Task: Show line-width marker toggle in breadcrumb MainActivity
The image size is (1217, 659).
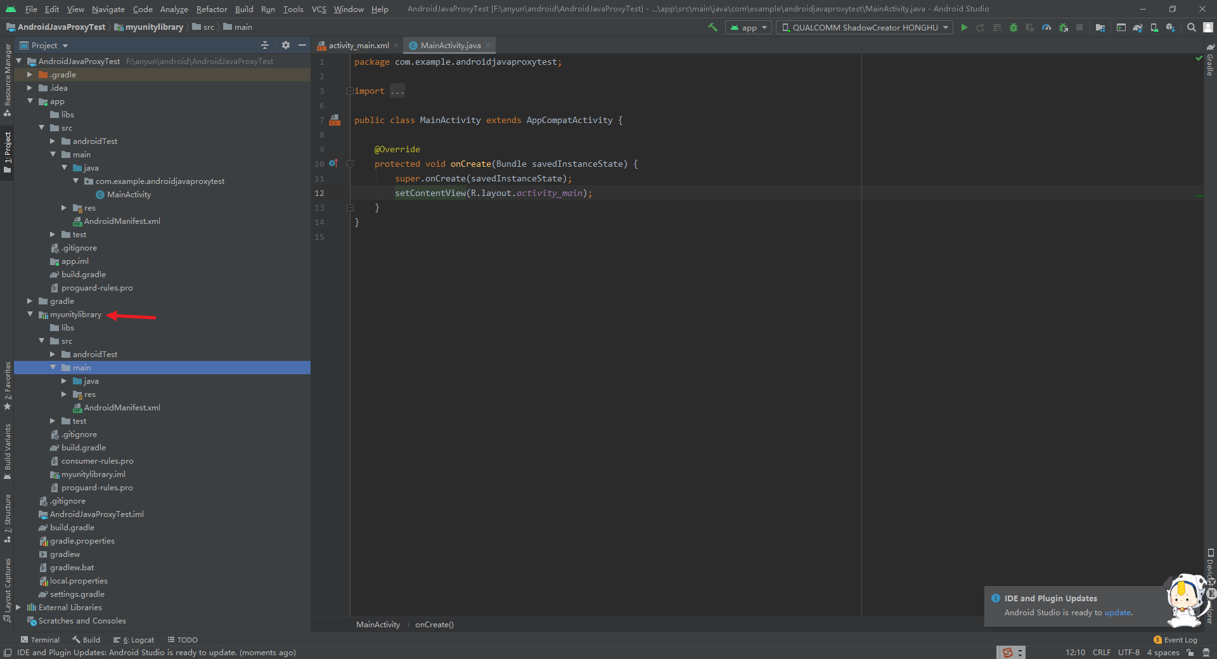Action: (378, 625)
